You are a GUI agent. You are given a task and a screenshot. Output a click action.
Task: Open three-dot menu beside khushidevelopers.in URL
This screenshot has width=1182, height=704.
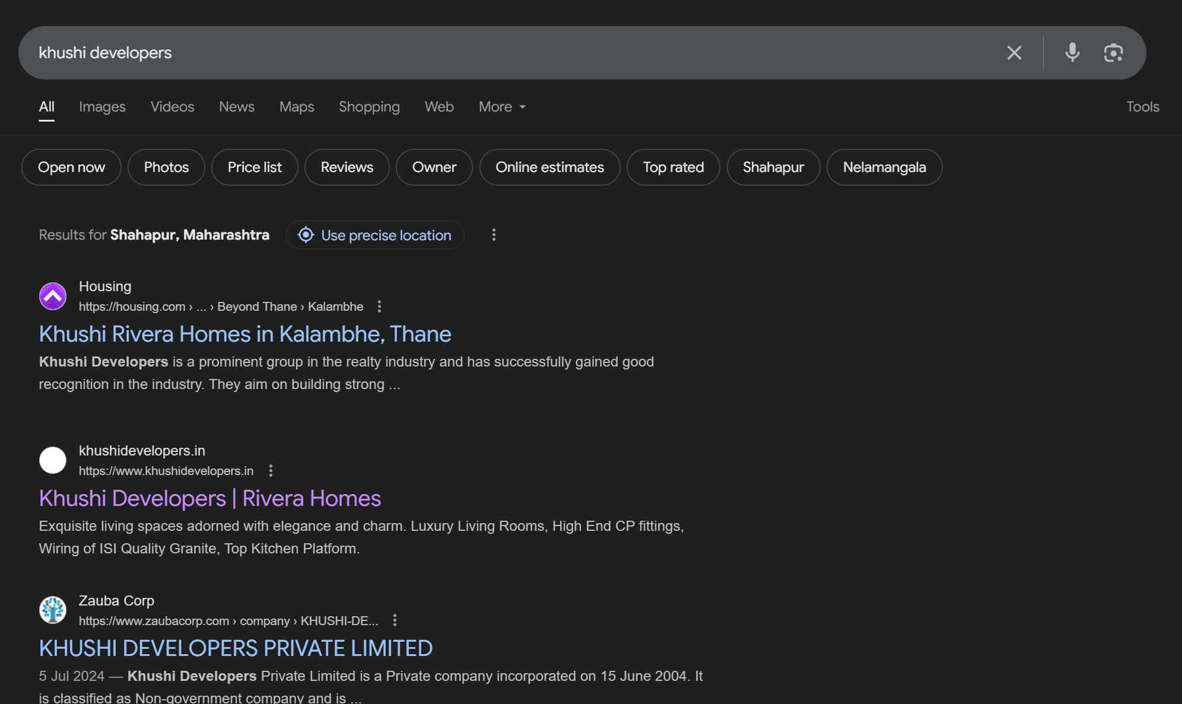(271, 471)
